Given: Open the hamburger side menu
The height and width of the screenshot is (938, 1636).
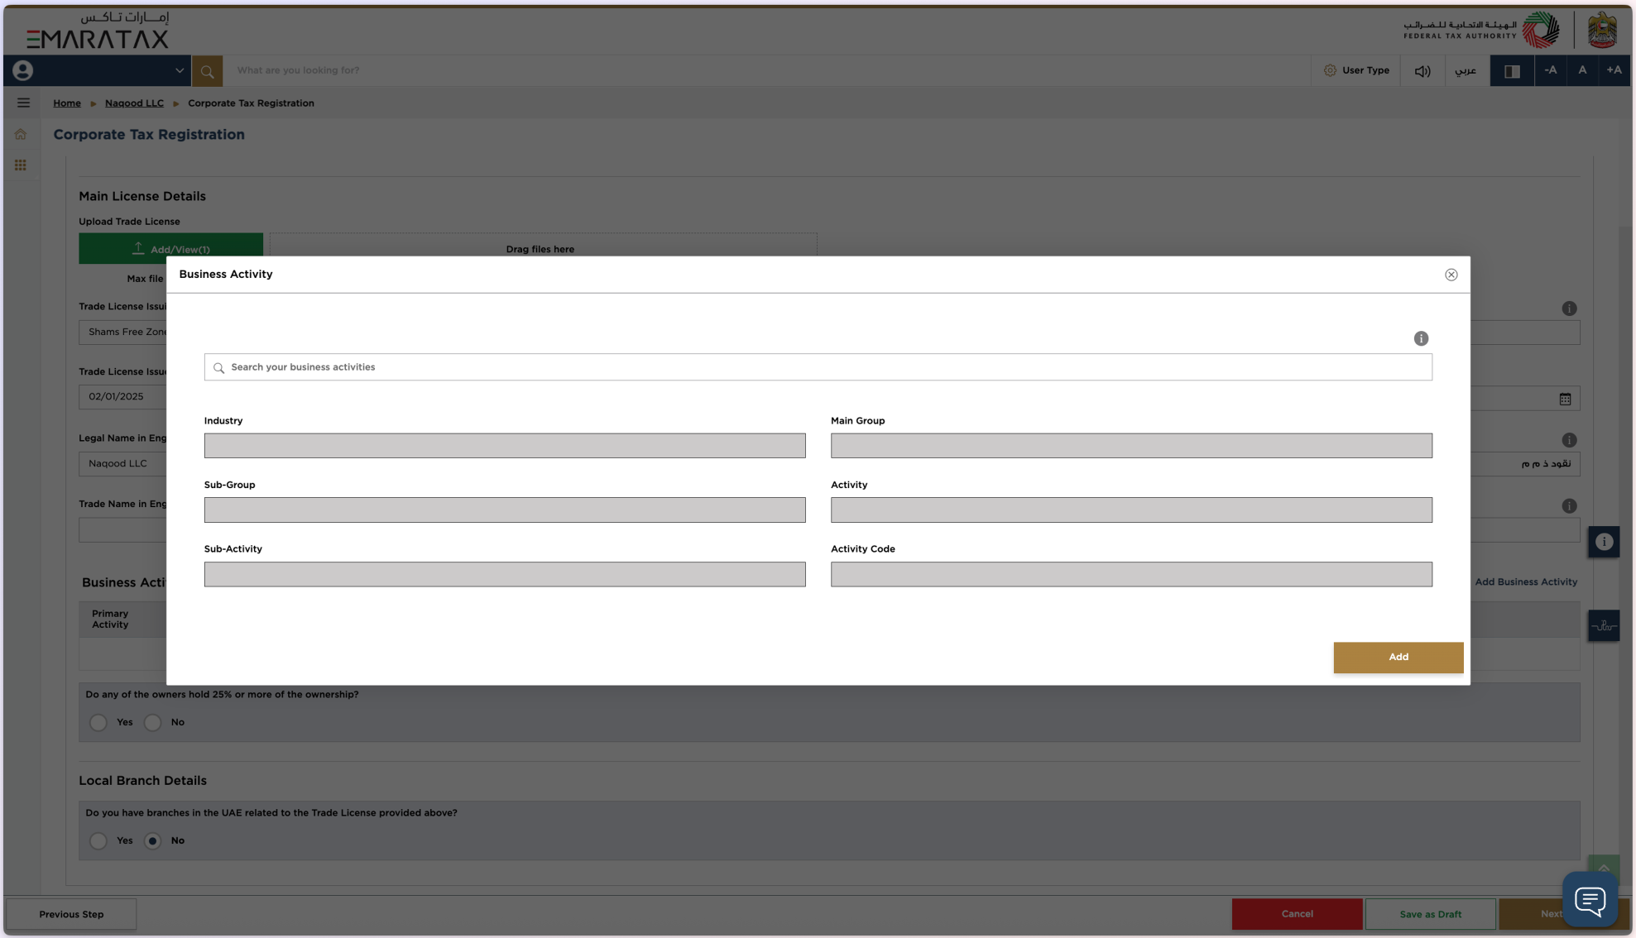Looking at the screenshot, I should pyautogui.click(x=23, y=103).
